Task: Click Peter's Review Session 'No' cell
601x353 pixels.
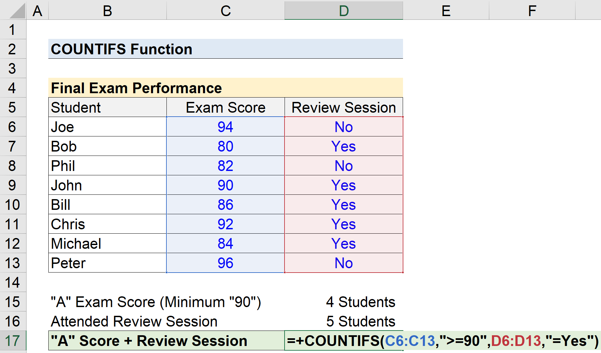Action: point(344,263)
